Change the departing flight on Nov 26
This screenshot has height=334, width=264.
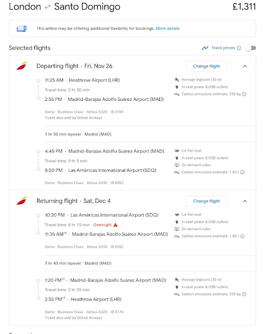(x=207, y=66)
